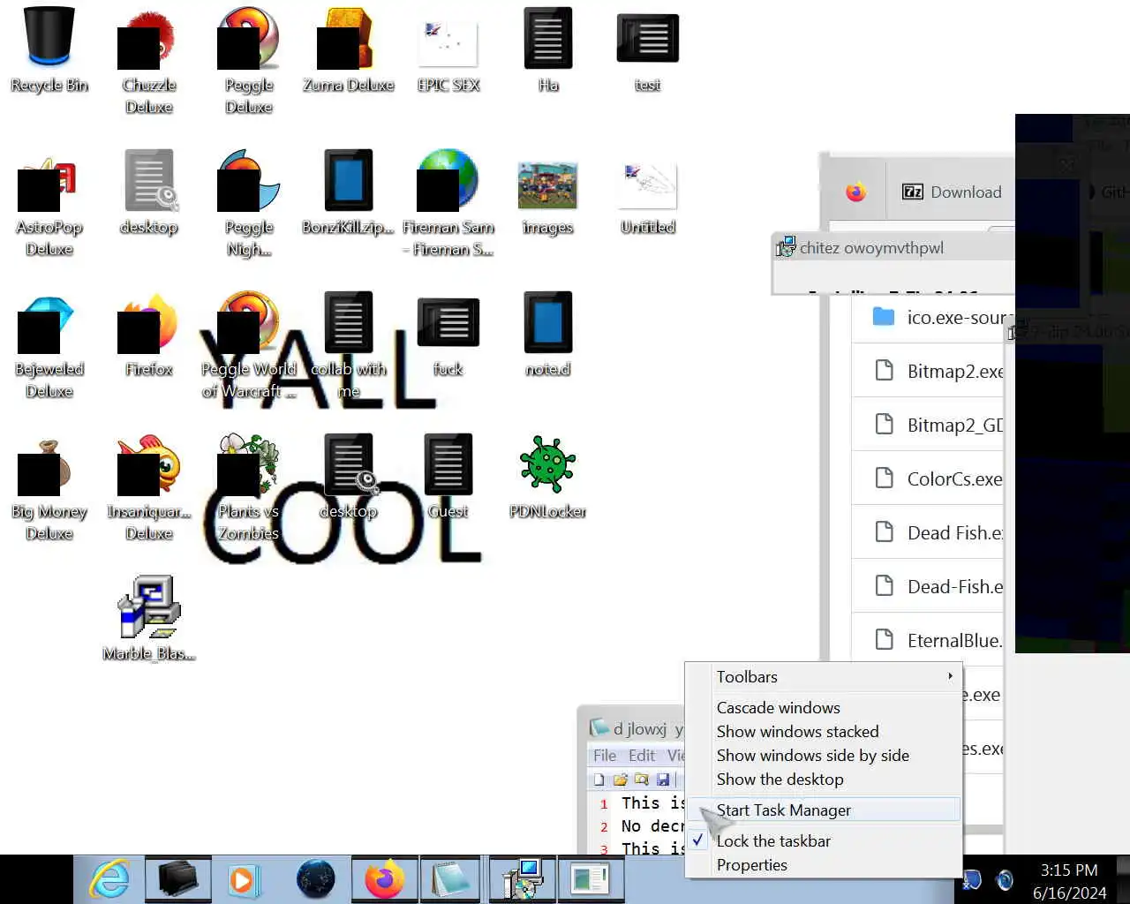Open the Big Money Deluxe shortcut
Viewport: 1130px width, 904px height.
(x=49, y=488)
